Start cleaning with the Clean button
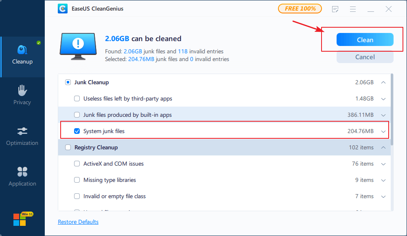The image size is (407, 236). pyautogui.click(x=365, y=39)
